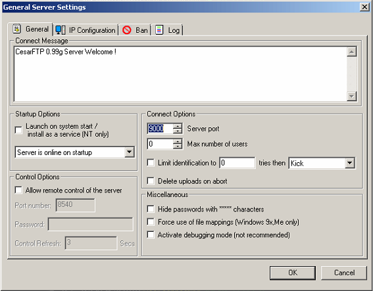
Task: Click inside the Connect Message text area
Action: click(180, 74)
